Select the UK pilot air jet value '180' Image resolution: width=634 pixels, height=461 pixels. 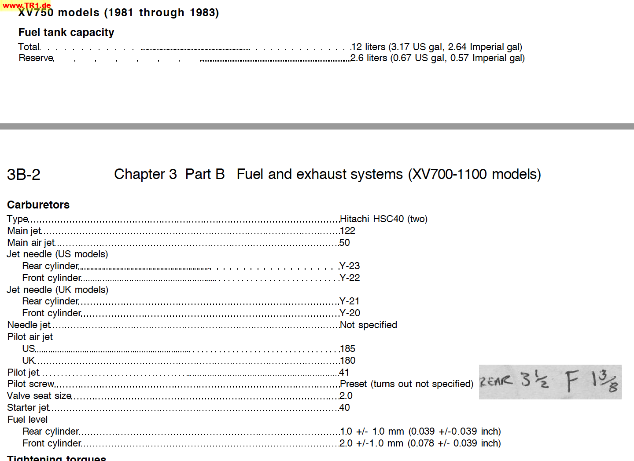[x=347, y=361]
